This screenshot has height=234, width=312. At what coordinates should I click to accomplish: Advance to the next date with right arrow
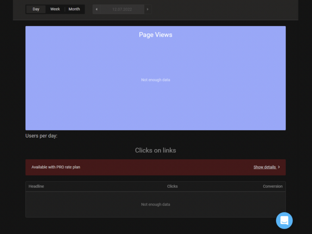(148, 9)
